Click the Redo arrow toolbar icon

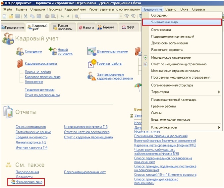pyautogui.click(x=68, y=16)
